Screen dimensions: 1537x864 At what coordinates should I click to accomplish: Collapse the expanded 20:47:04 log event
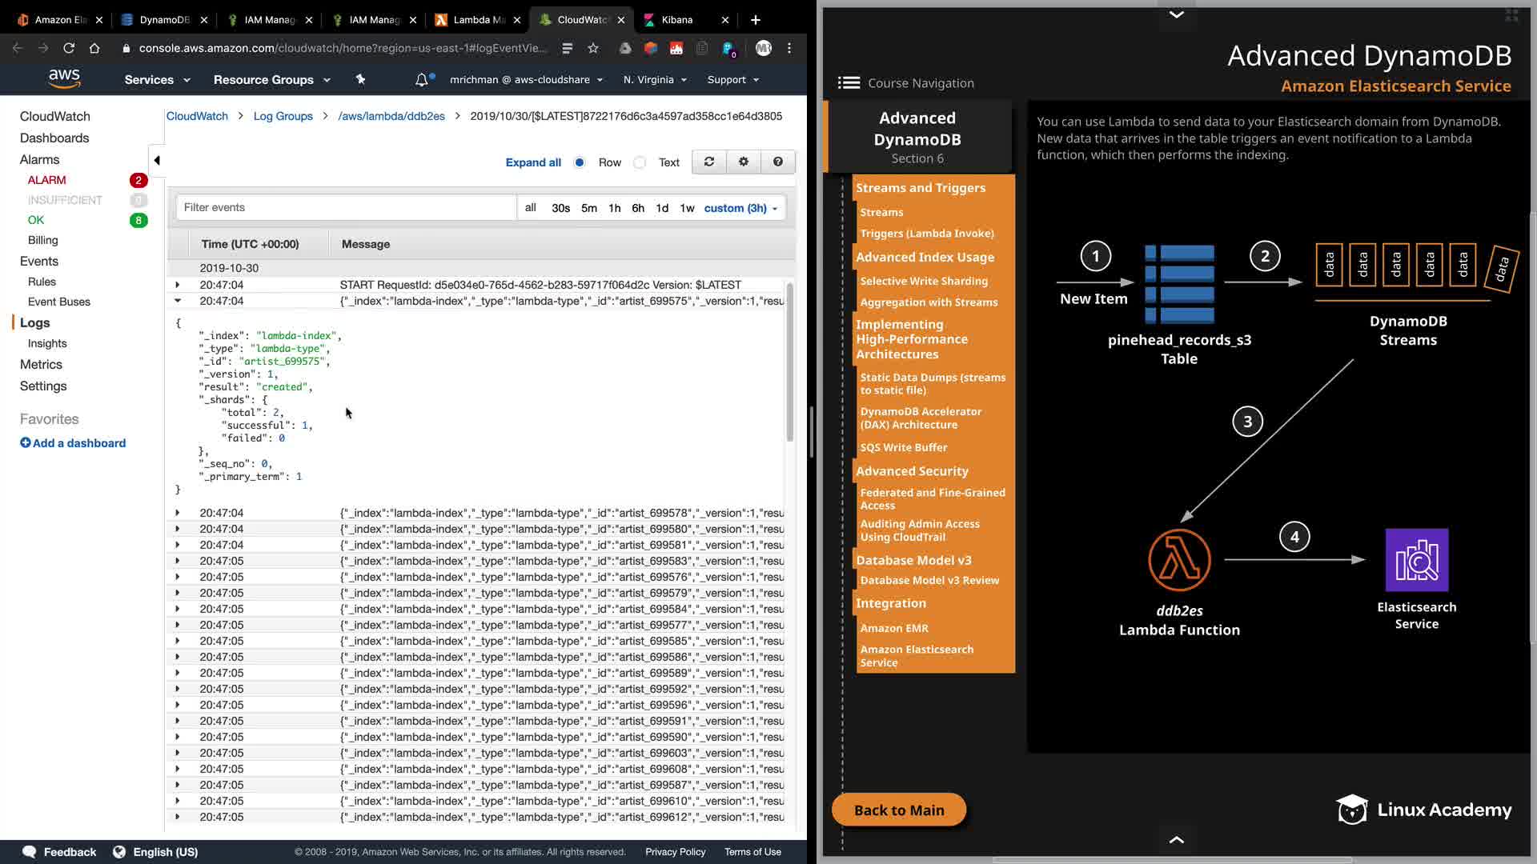tap(178, 301)
